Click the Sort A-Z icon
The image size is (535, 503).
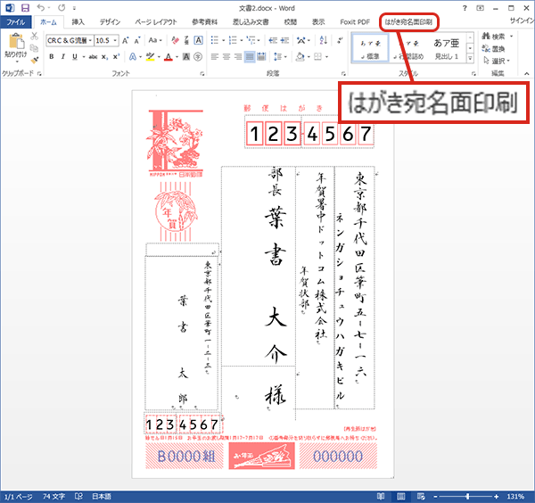click(x=323, y=40)
